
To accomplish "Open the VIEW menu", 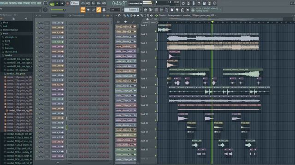I will click(19, 3).
